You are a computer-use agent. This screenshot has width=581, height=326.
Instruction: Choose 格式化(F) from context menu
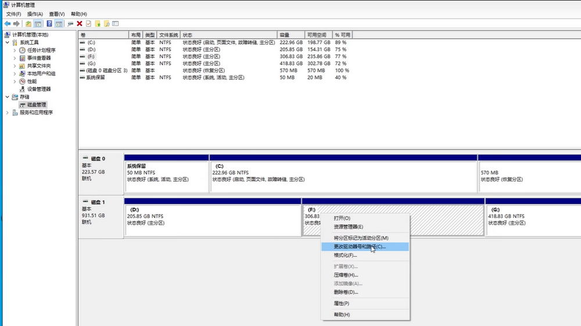(x=345, y=255)
